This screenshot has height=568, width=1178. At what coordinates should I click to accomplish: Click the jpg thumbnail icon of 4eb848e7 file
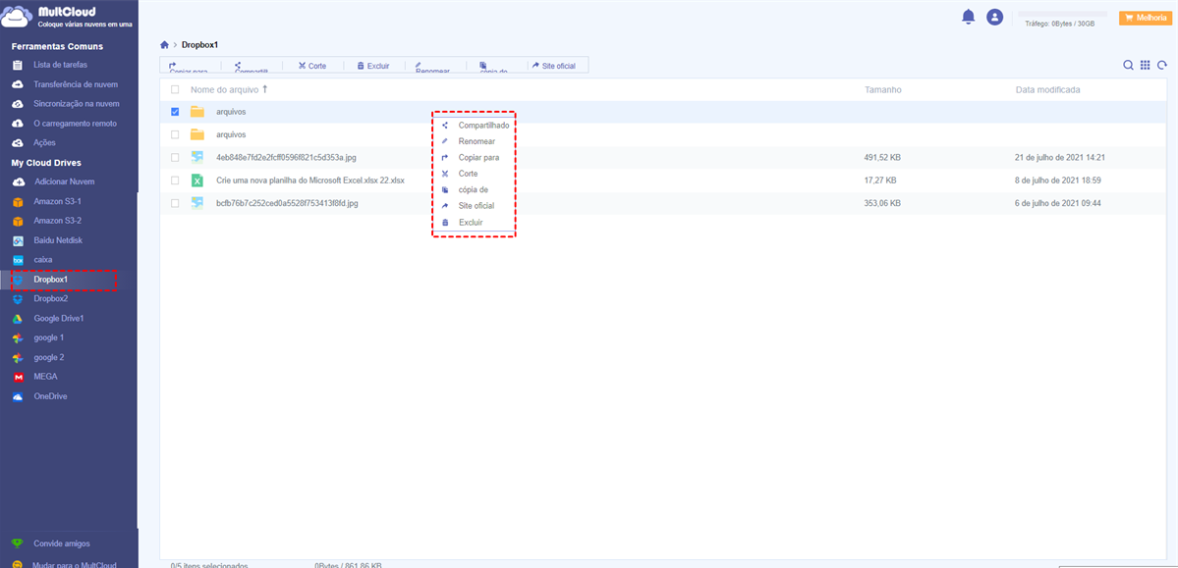click(196, 158)
